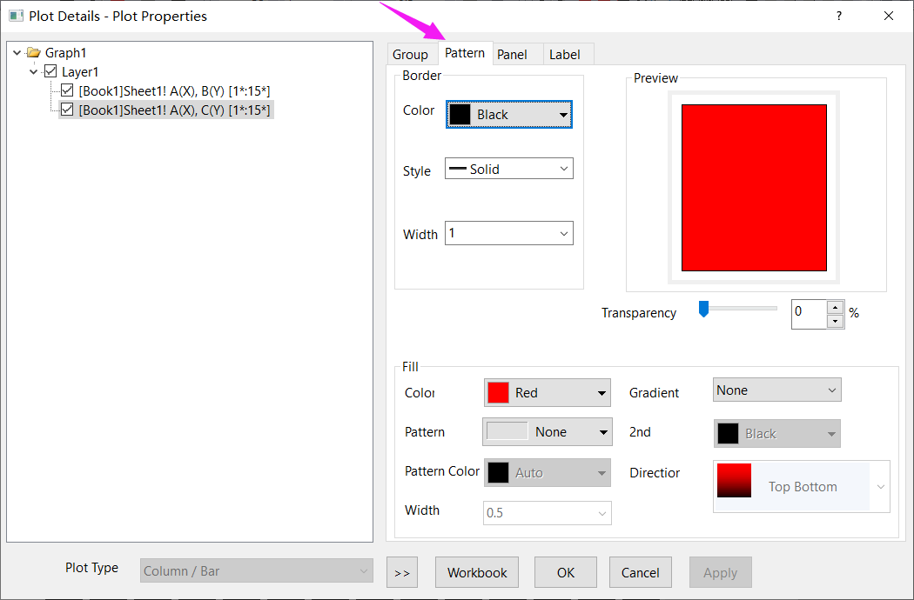This screenshot has height=600, width=914.
Task: Click the help question mark button
Action: tap(839, 16)
